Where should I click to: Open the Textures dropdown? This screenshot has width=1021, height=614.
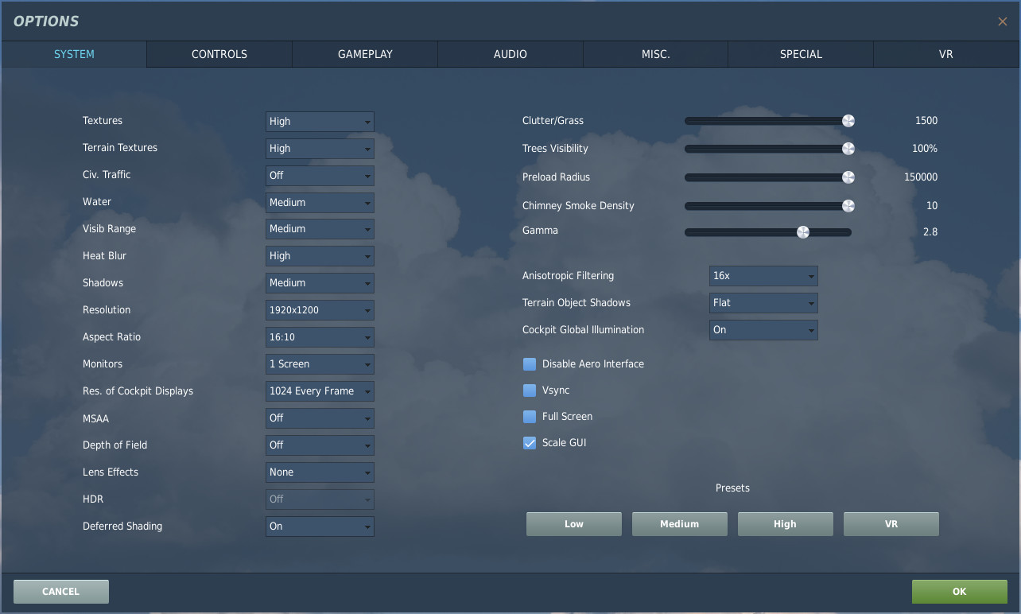pyautogui.click(x=320, y=122)
